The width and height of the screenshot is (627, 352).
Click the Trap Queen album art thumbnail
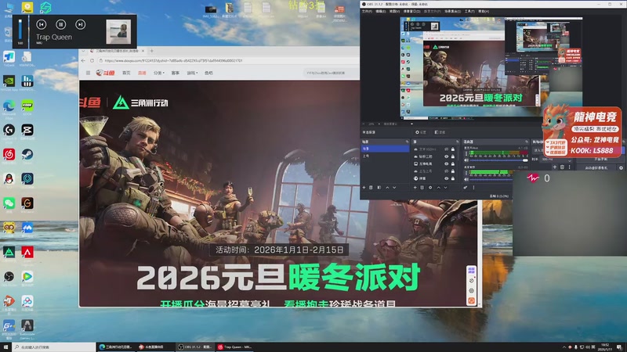118,31
